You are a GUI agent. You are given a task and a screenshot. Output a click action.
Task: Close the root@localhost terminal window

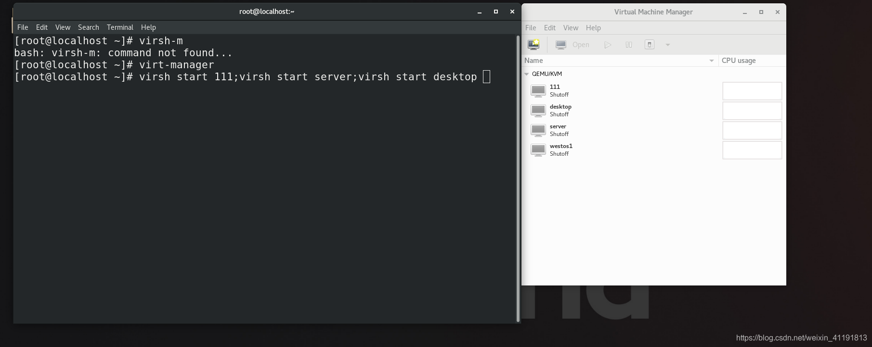click(512, 12)
